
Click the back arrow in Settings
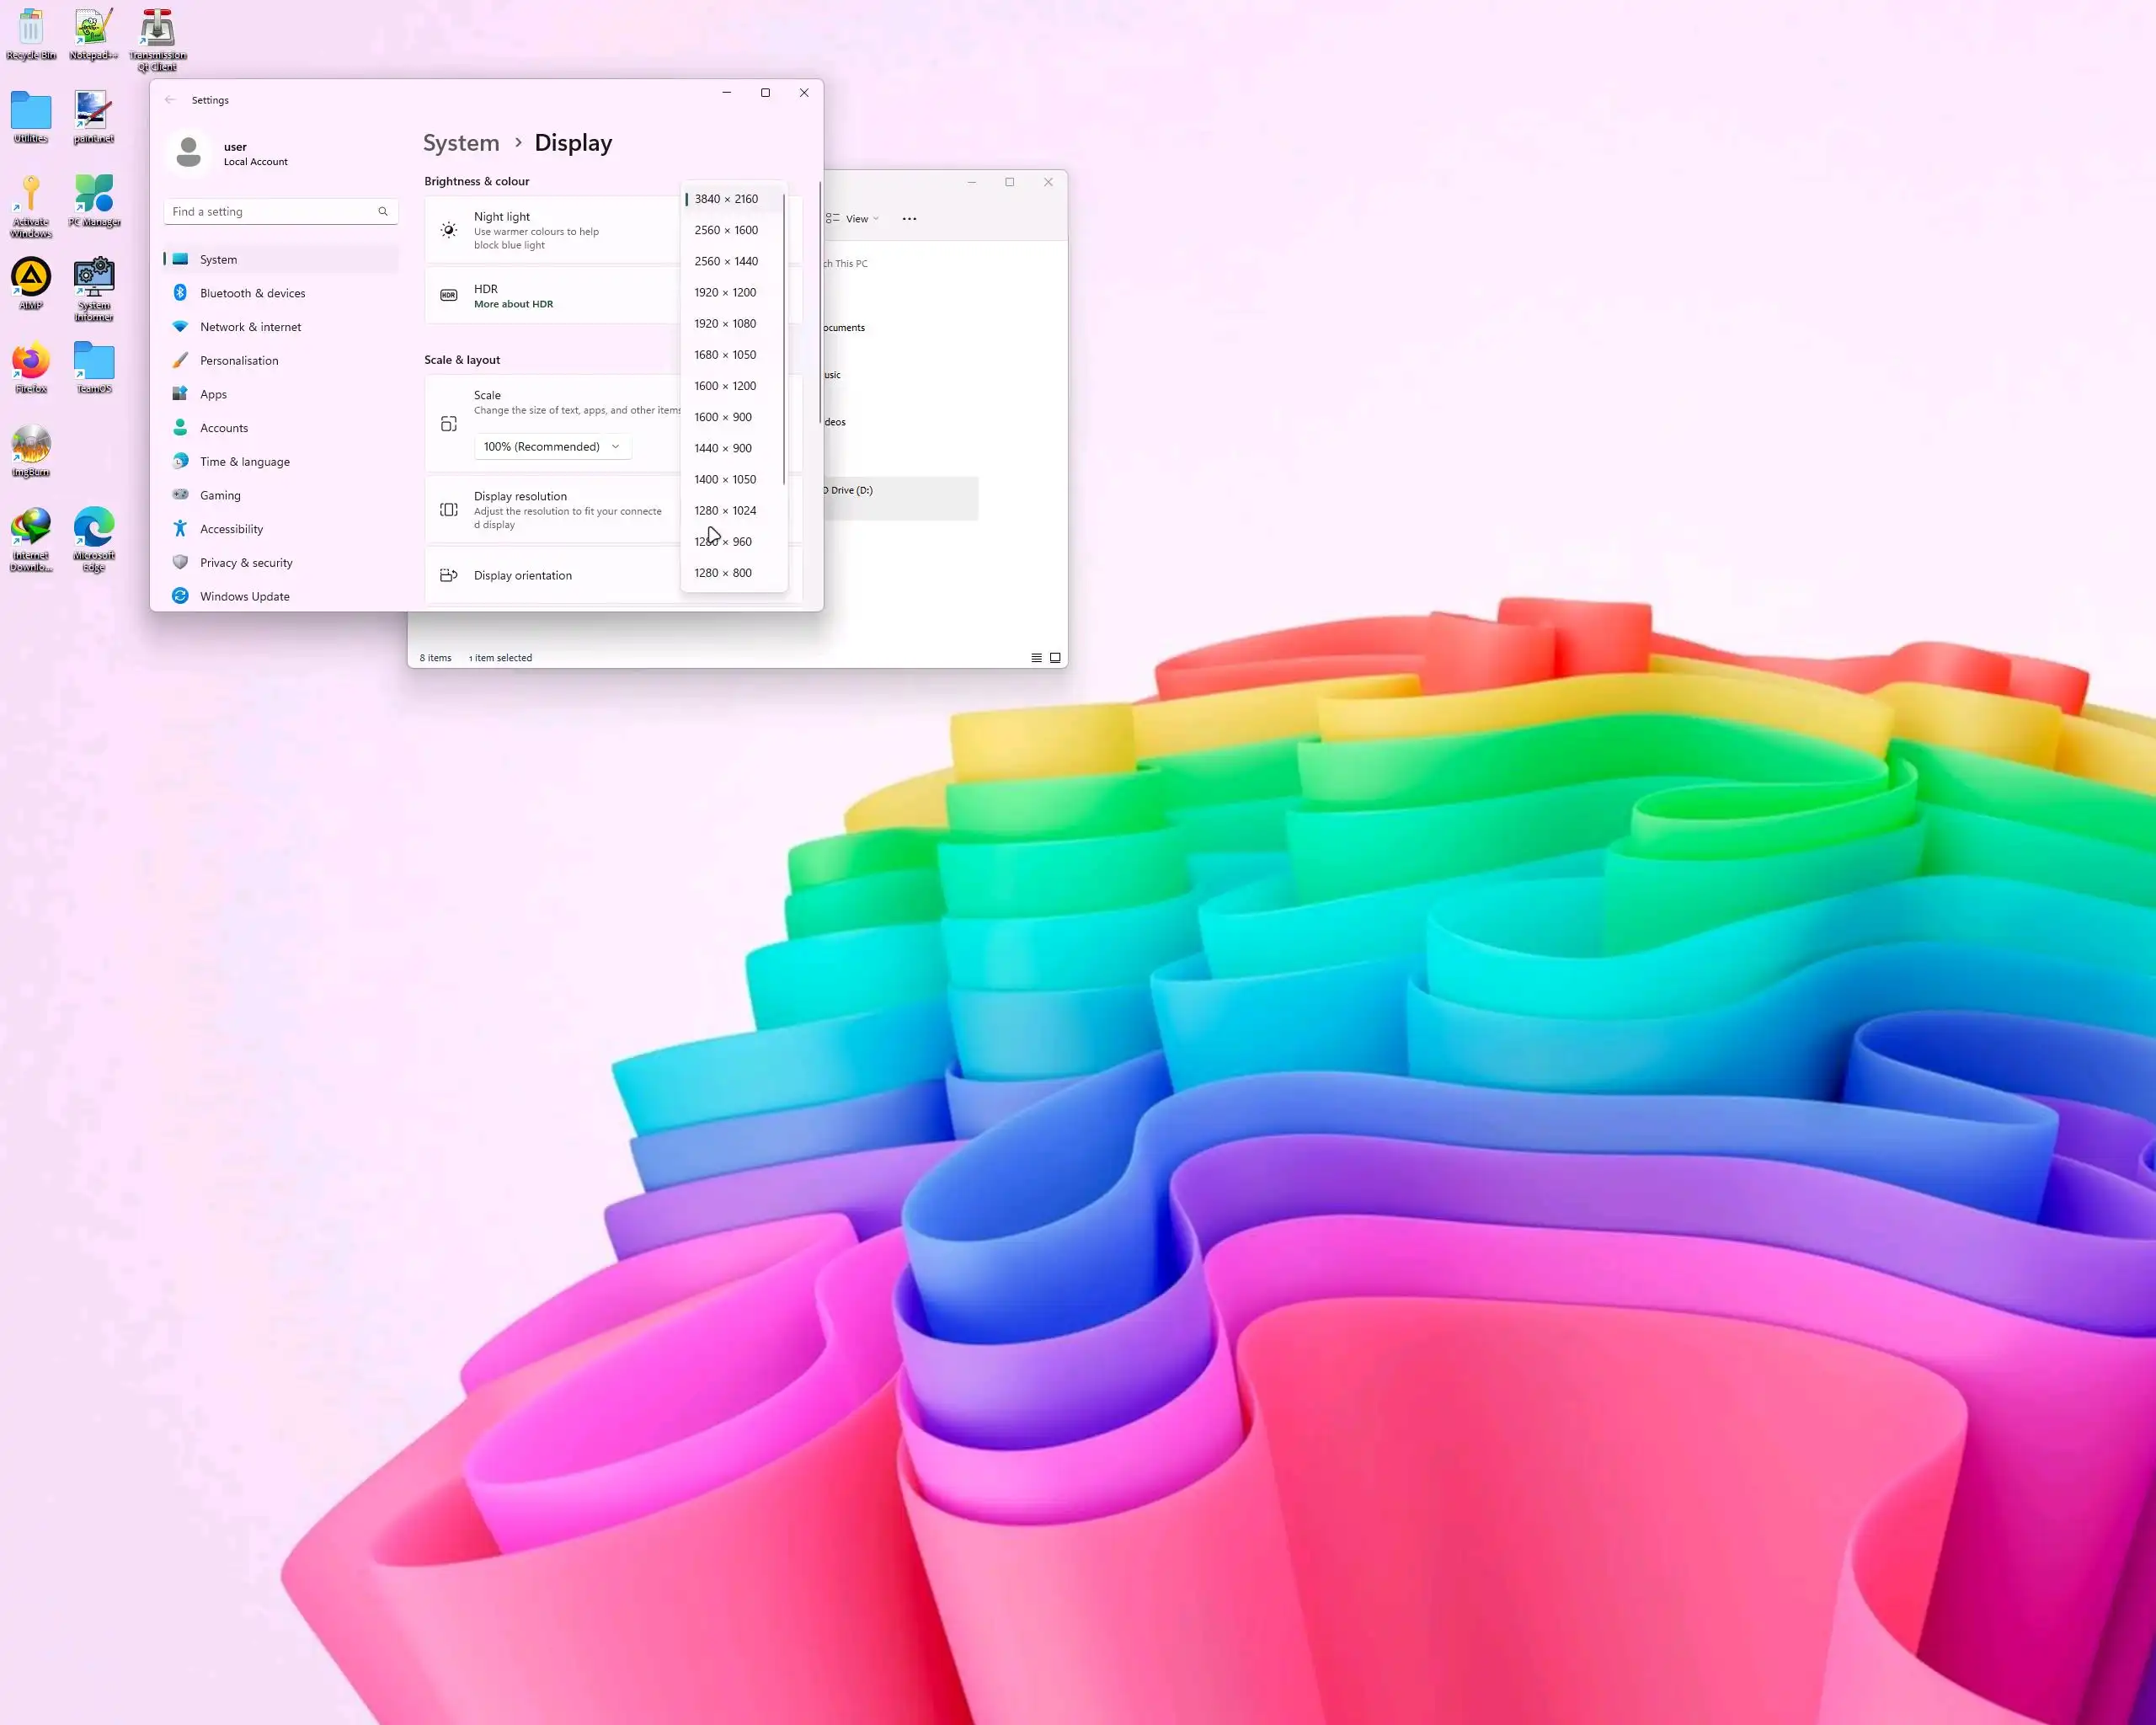pos(170,100)
